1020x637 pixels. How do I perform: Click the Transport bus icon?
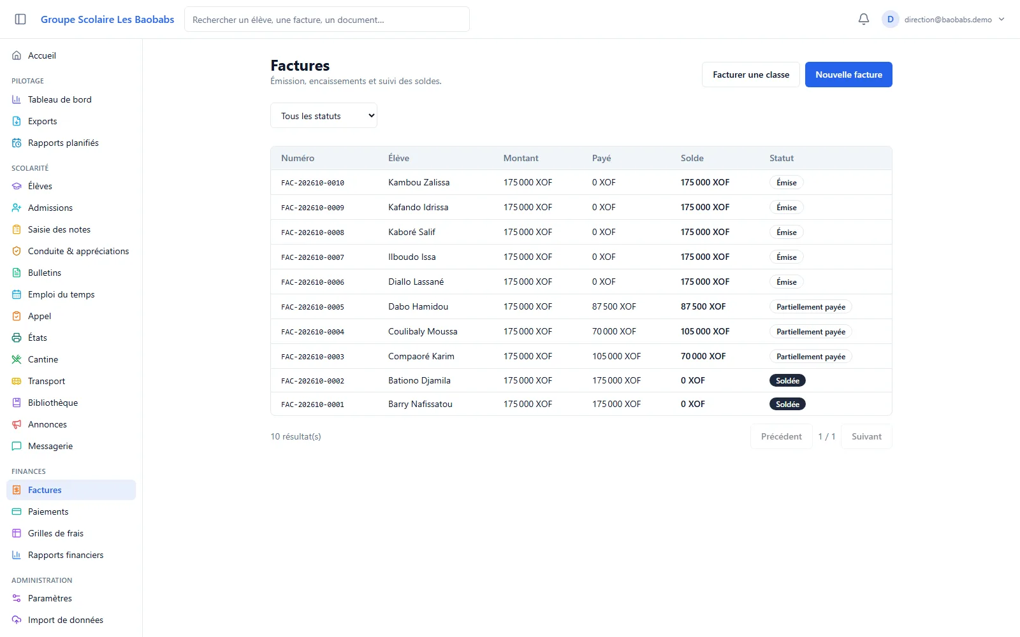tap(17, 381)
